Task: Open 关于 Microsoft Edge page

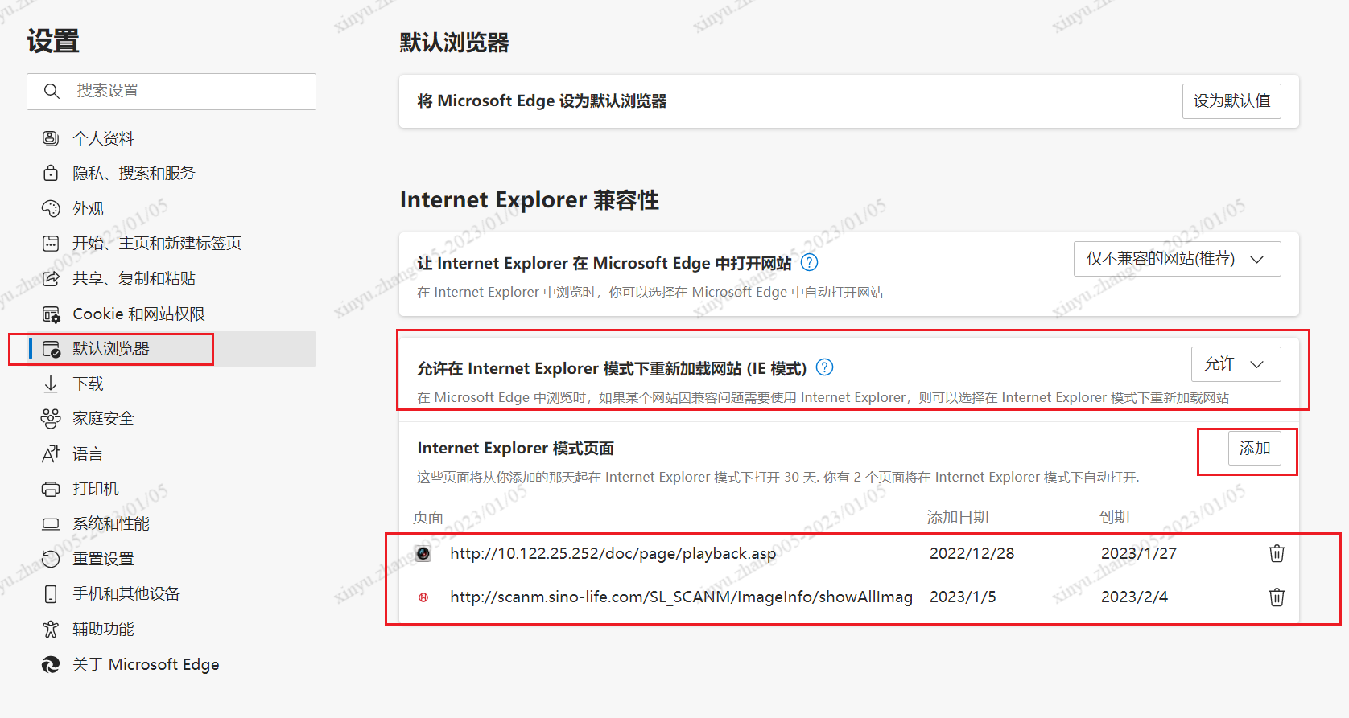Action: [146, 664]
